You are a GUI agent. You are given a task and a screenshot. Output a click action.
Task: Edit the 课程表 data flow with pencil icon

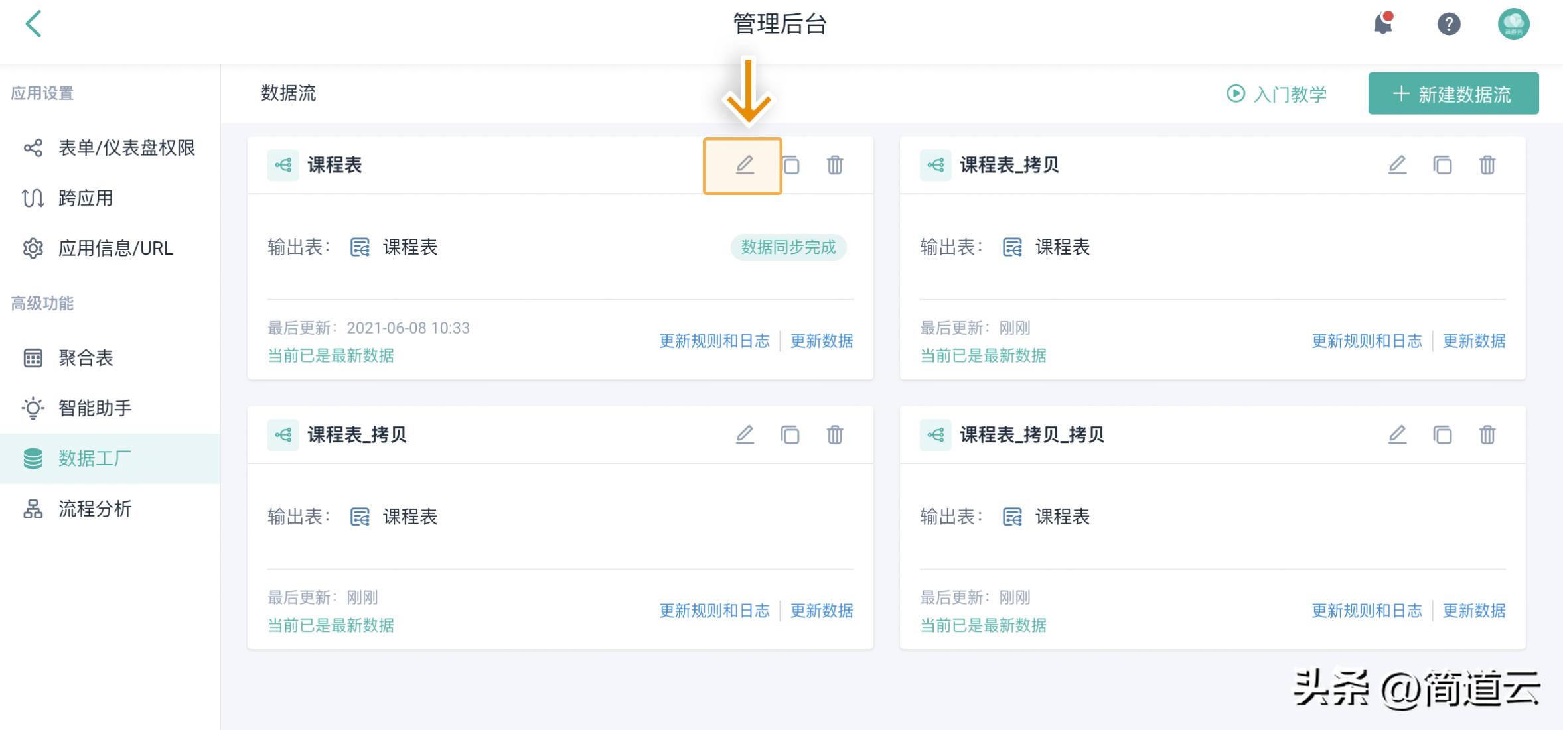coord(745,165)
